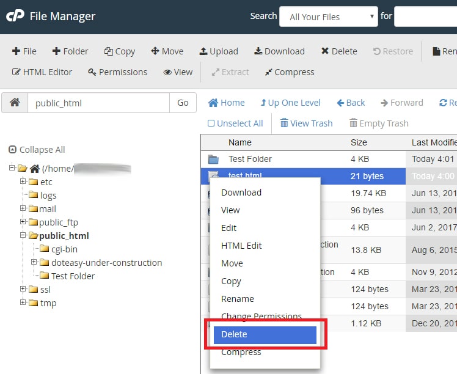Click the Test Folder row folder icon
The width and height of the screenshot is (457, 374).
213,159
